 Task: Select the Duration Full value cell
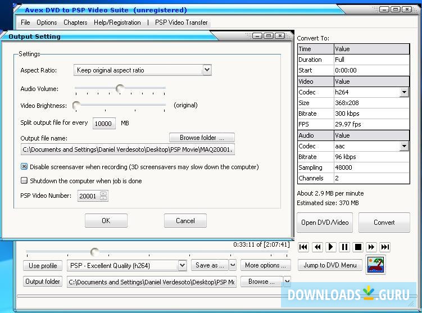371,60
